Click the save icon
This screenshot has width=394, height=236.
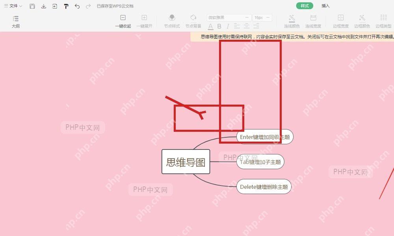click(32, 6)
